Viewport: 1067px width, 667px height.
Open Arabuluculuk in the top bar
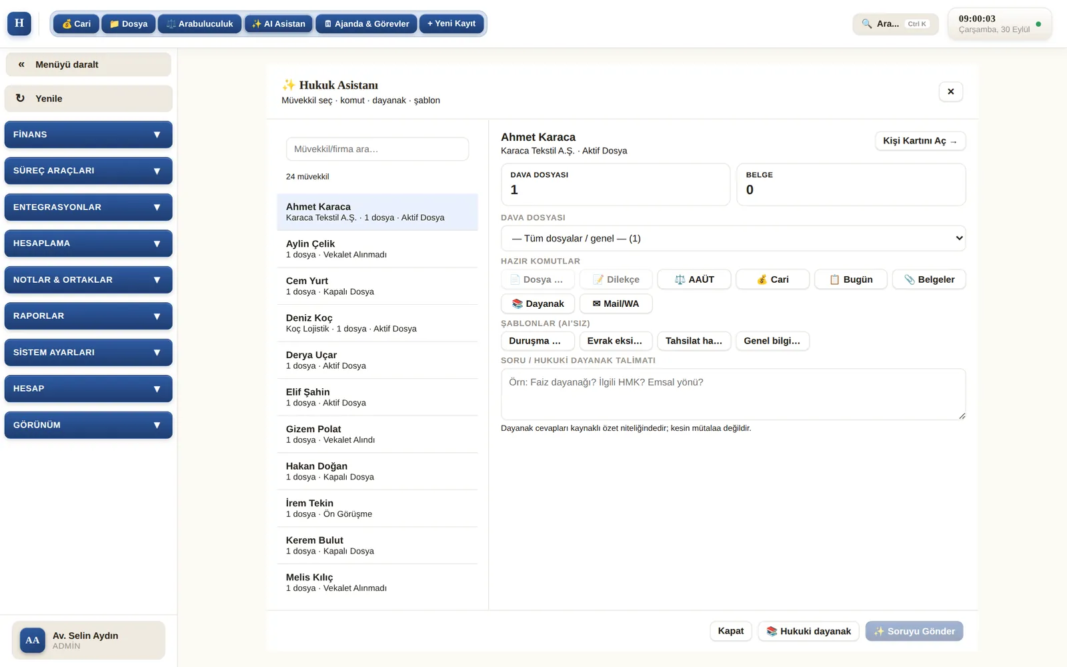[x=199, y=24]
